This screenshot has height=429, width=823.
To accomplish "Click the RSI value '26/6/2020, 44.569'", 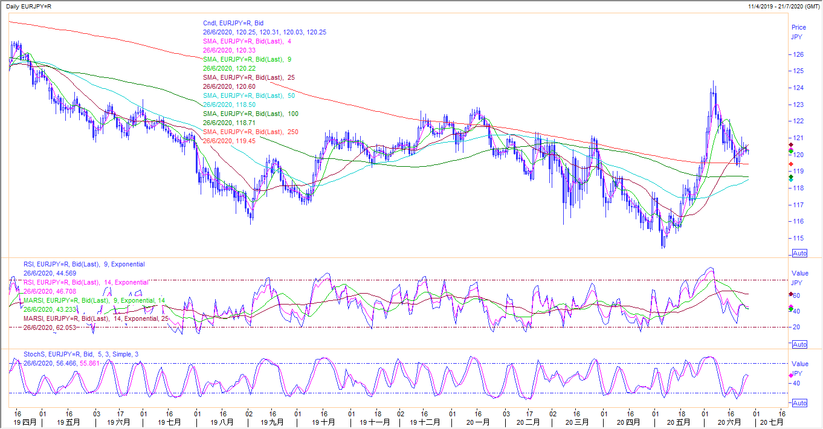I will point(50,273).
